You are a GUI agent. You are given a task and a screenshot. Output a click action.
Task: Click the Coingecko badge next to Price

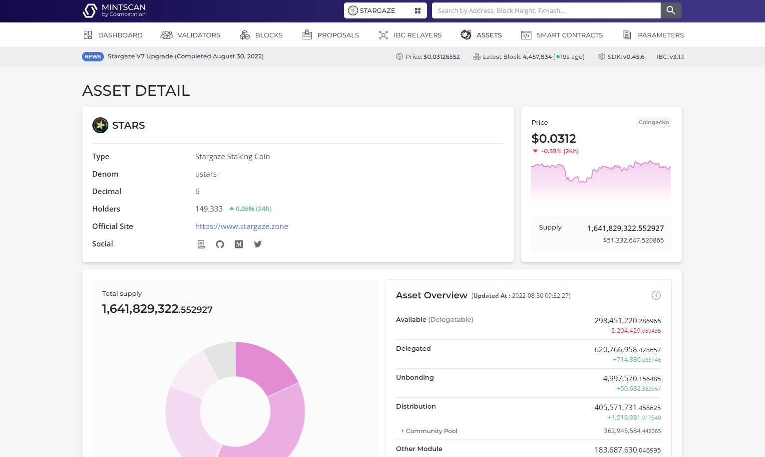coord(654,122)
